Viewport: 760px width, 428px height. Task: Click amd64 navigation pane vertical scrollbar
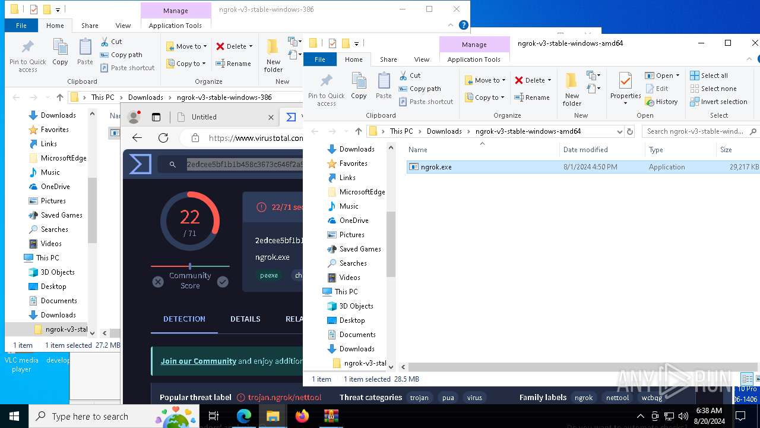(391, 244)
